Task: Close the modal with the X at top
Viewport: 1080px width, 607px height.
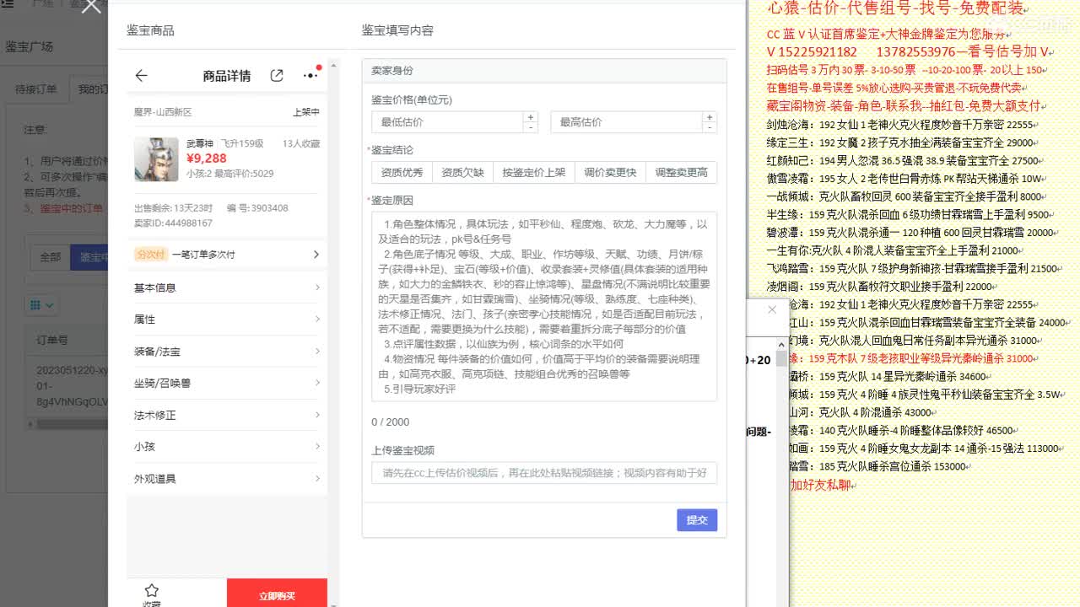Action: (x=91, y=5)
